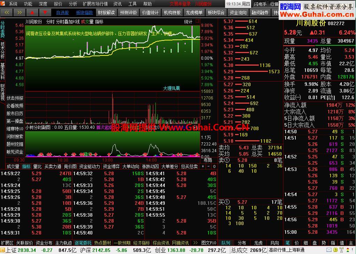Screen dimensions: 356x254
Task: Open the 龙虎榜单 toolbar button
Action: pos(194,13)
